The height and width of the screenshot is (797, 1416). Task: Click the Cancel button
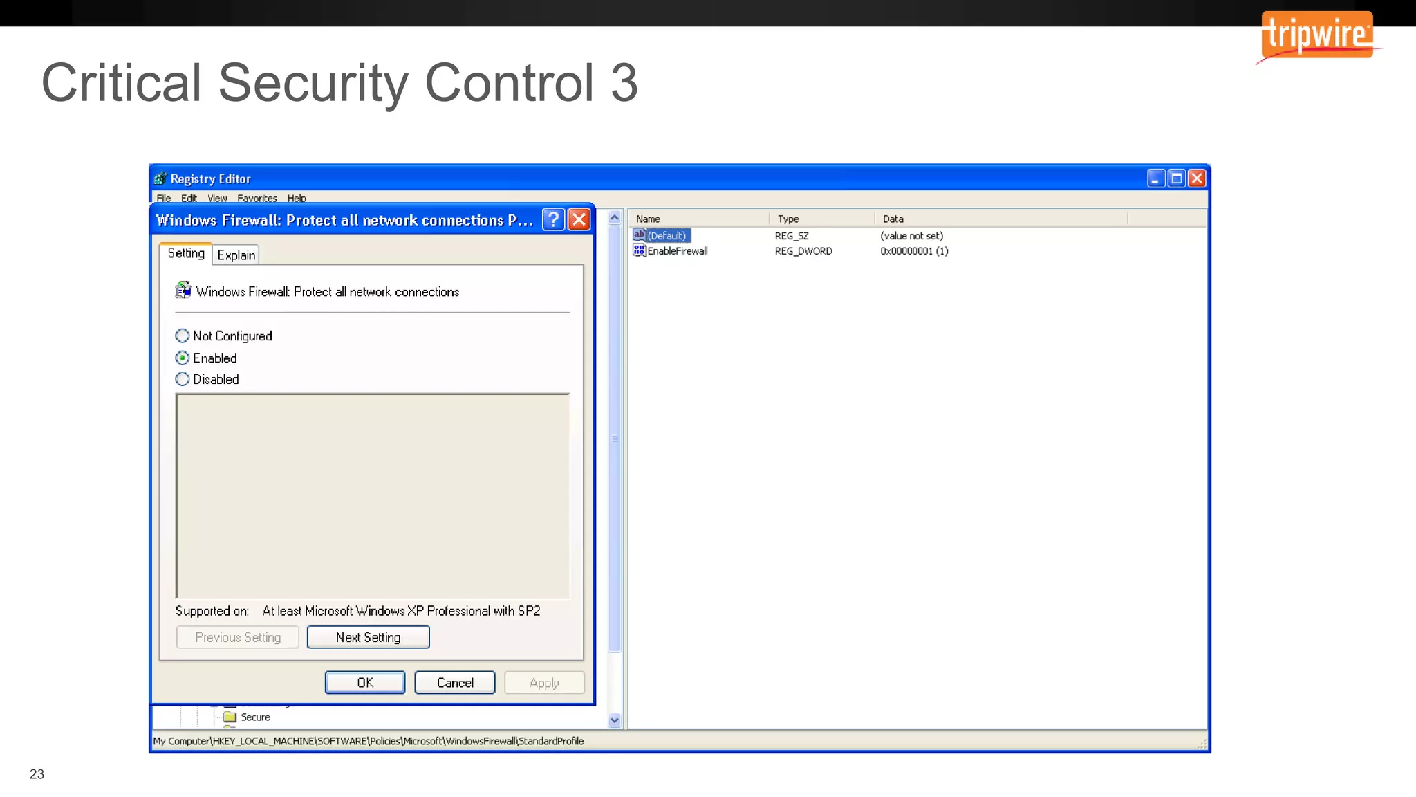click(x=455, y=683)
